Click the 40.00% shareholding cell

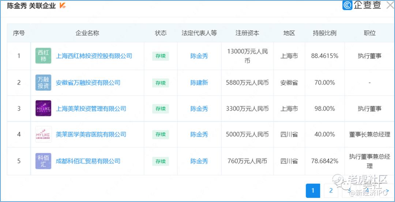[x=325, y=135]
